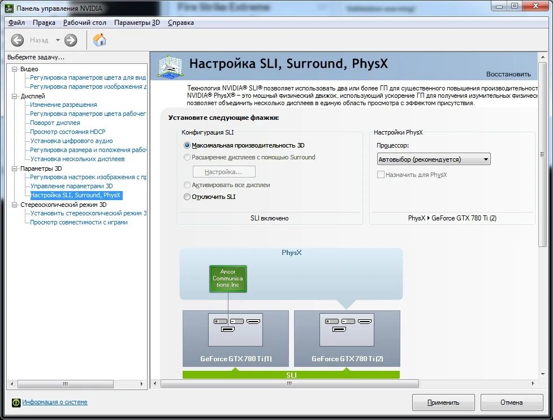Click the Back arrow icon
The width and height of the screenshot is (553, 420).
[18, 40]
